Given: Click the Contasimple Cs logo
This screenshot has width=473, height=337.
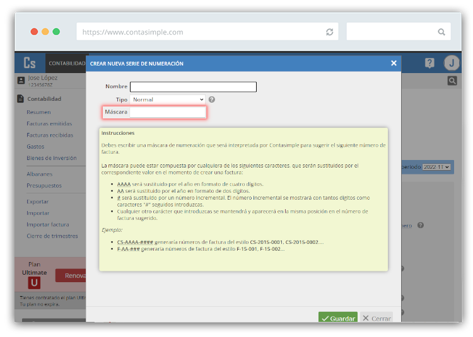Looking at the screenshot, I should click(x=30, y=63).
